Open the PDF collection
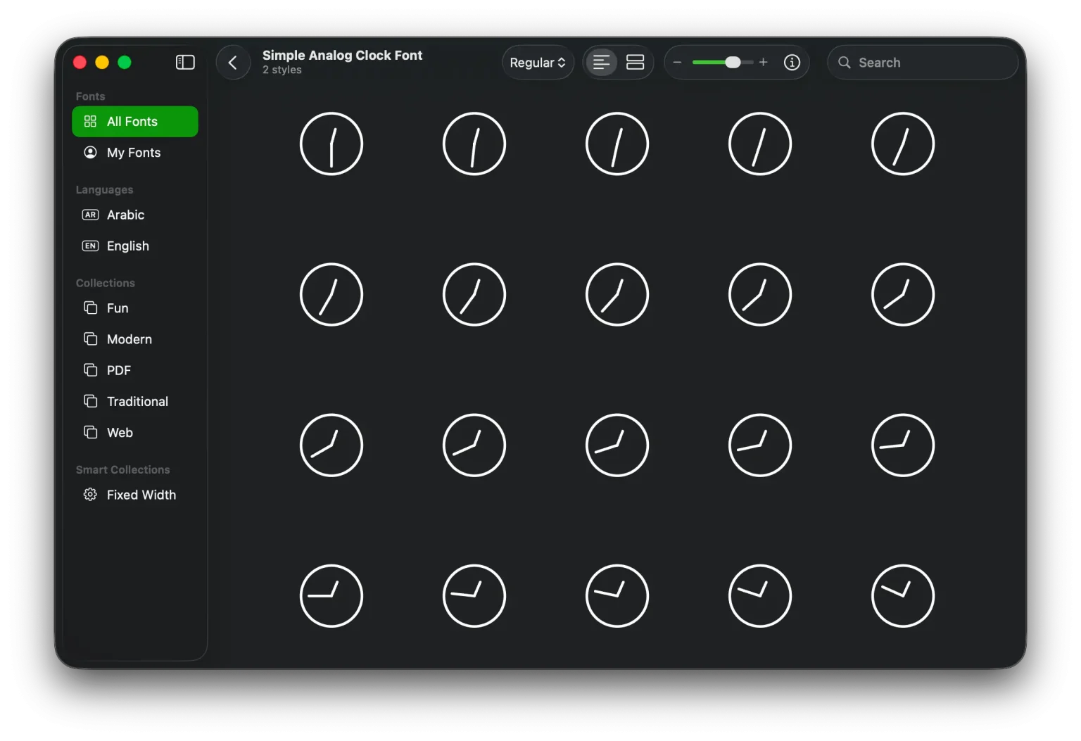The image size is (1081, 741). click(x=119, y=369)
